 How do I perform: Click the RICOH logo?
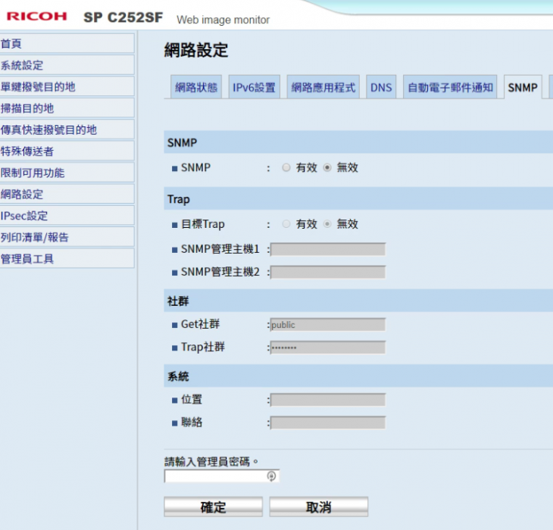click(36, 16)
